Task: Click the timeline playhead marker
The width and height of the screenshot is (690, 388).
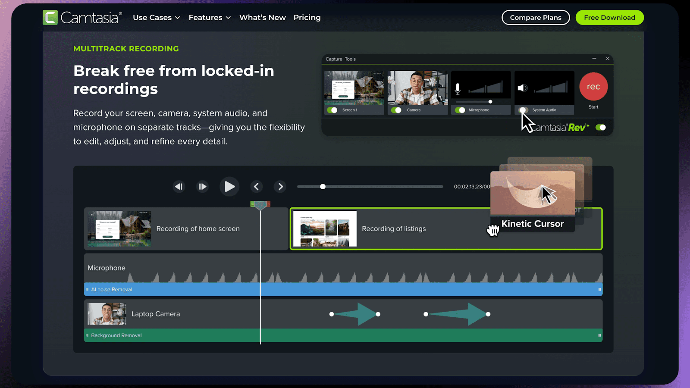Action: pyautogui.click(x=260, y=205)
